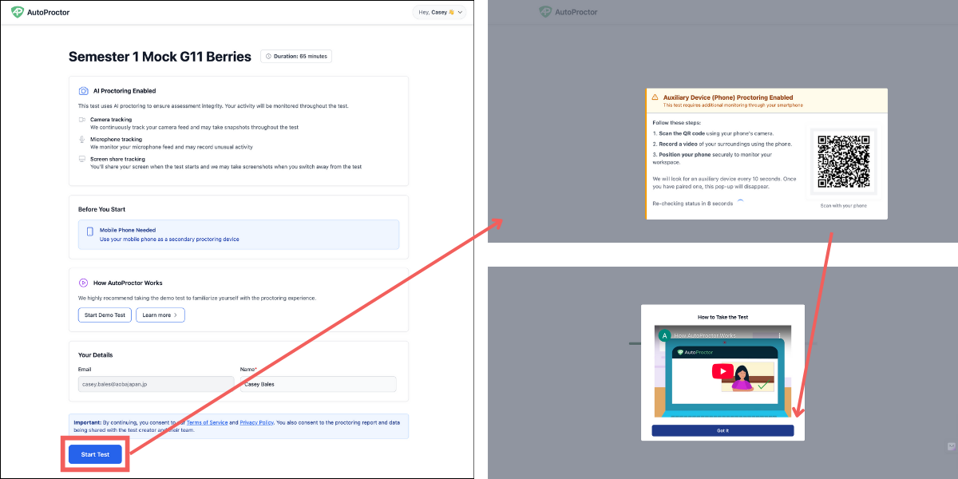The width and height of the screenshot is (958, 479).
Task: Click the Duration: 65 minutes badge
Action: pyautogui.click(x=295, y=57)
